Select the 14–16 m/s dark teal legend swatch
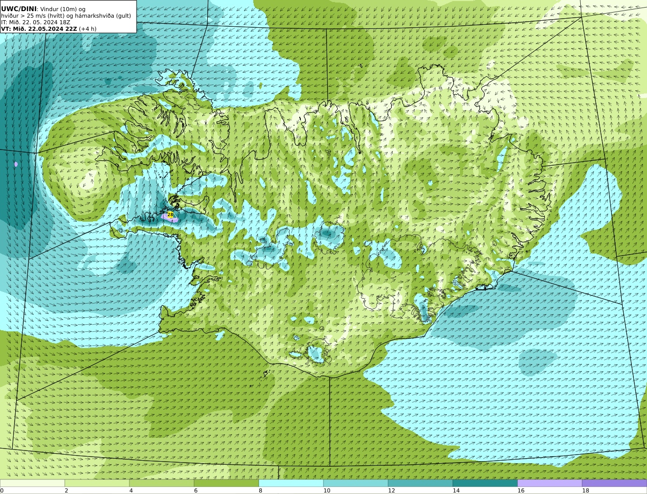 (485, 483)
